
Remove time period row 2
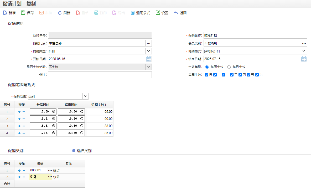pyautogui.click(x=24, y=119)
